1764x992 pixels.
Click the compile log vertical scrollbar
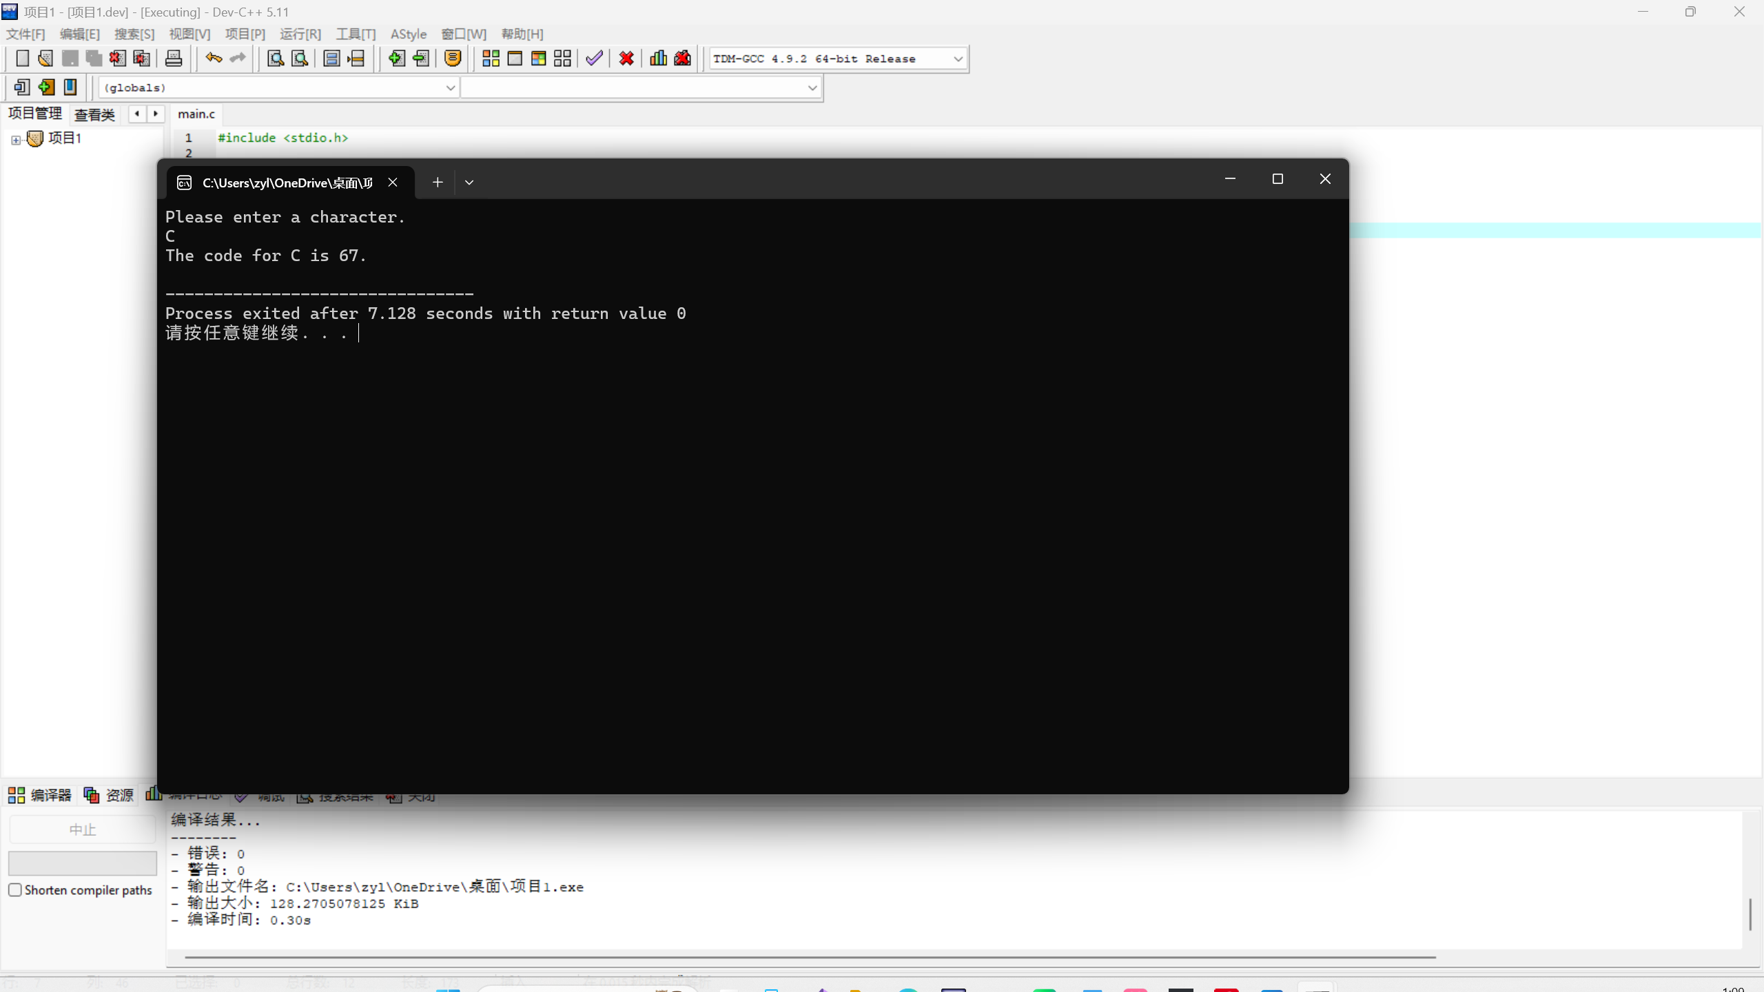[x=1750, y=914]
